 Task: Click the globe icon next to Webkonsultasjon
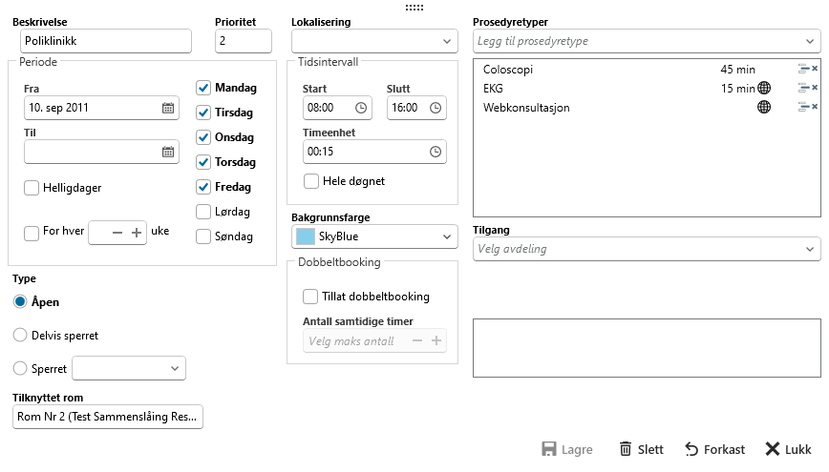[x=764, y=108]
